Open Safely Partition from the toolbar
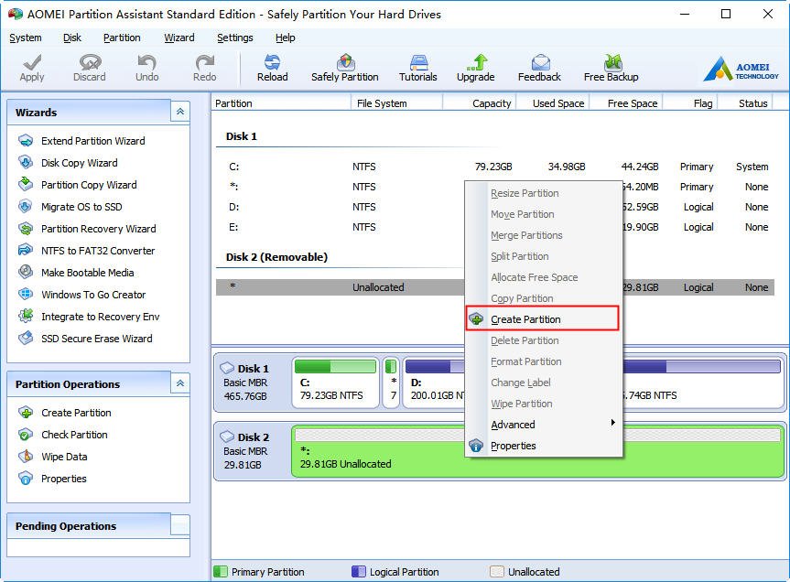790x582 pixels. point(345,68)
